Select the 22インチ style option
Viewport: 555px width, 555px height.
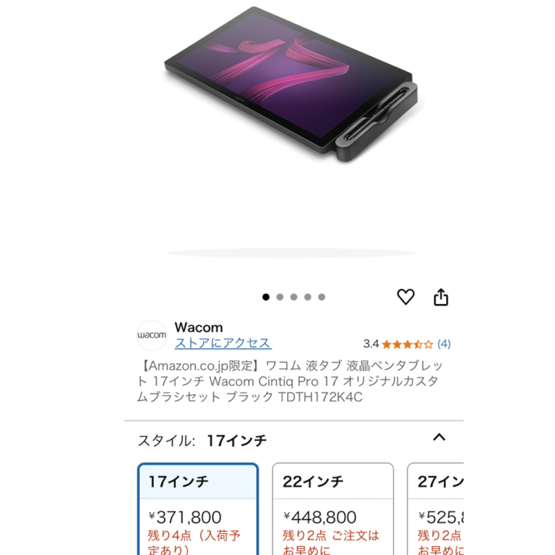(x=332, y=509)
